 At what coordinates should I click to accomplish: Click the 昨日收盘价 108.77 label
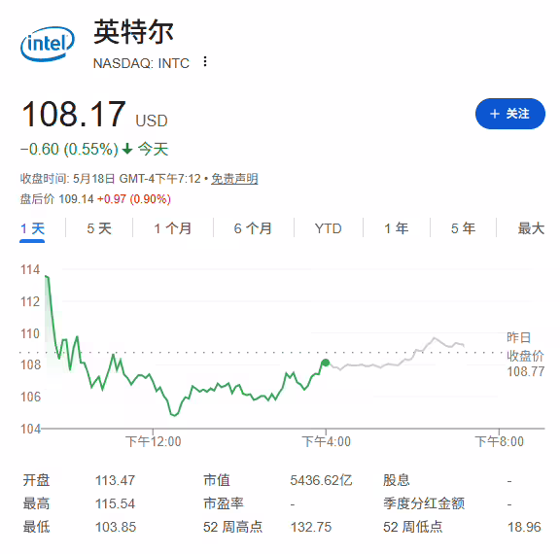525,355
